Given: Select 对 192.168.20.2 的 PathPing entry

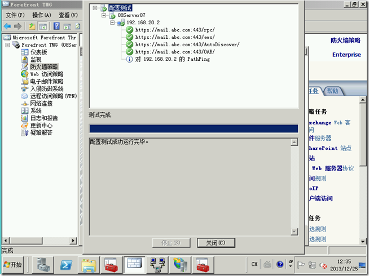Looking at the screenshot, I should tap(172, 59).
